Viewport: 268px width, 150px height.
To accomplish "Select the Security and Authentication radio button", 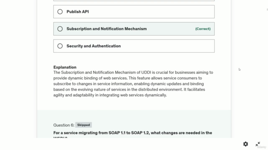I will coord(60,46).
